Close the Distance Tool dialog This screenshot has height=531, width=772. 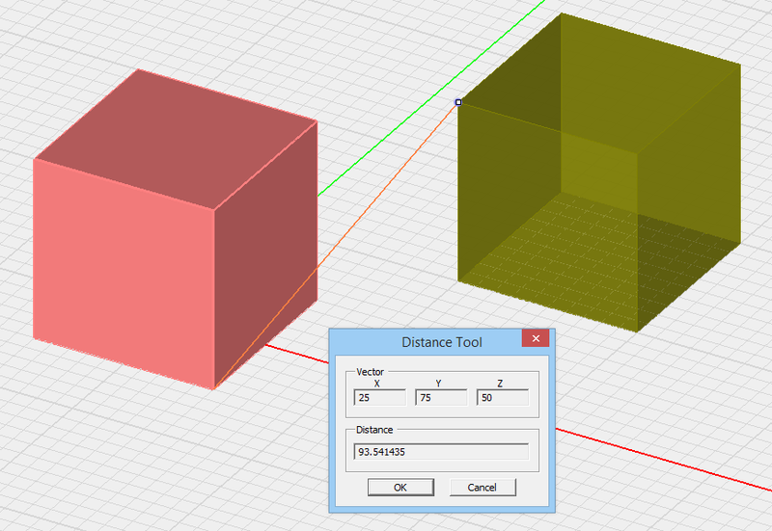point(536,339)
